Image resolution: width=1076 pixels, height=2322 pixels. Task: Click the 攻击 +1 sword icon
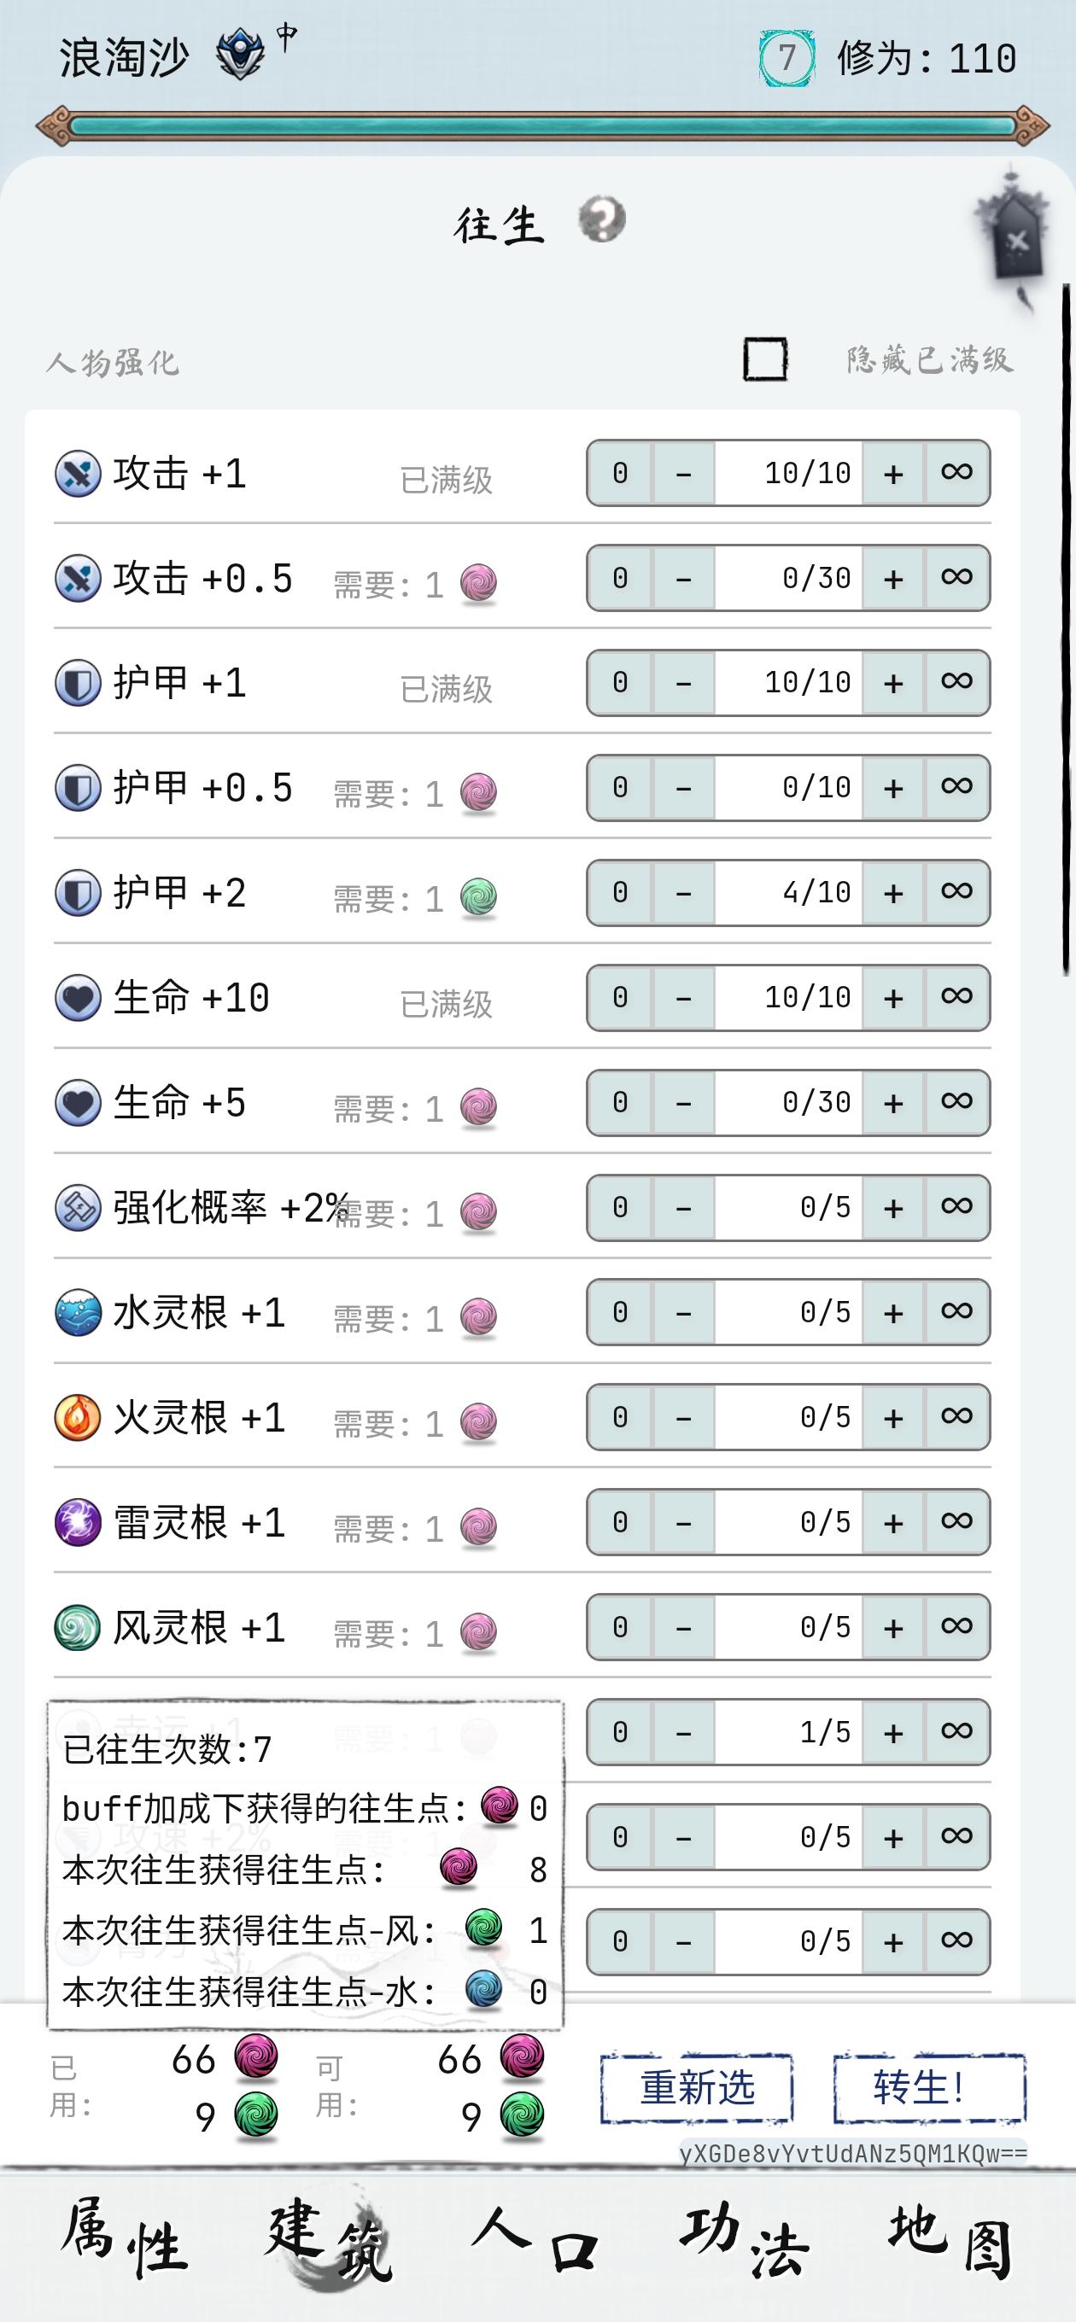pos(78,474)
